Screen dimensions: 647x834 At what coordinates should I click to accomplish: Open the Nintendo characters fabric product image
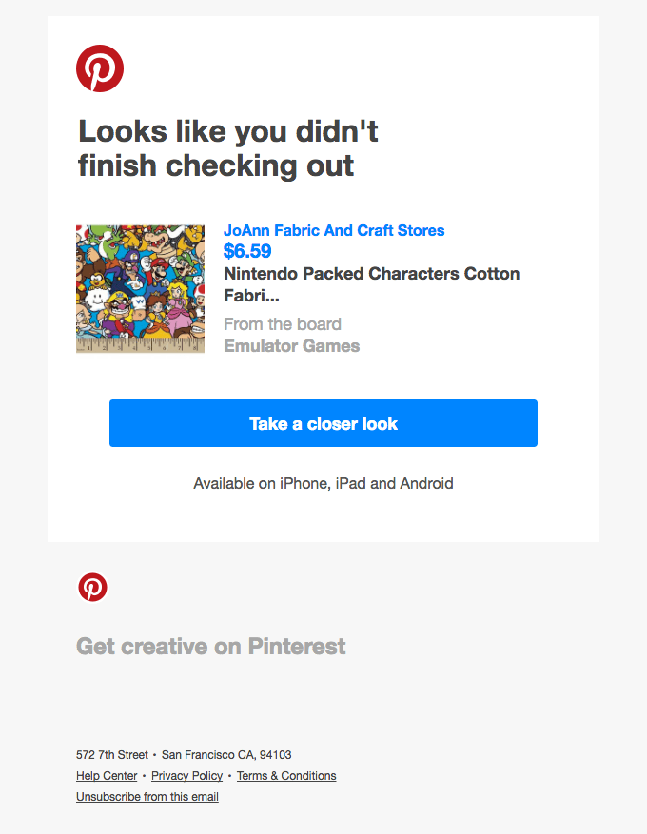140,289
